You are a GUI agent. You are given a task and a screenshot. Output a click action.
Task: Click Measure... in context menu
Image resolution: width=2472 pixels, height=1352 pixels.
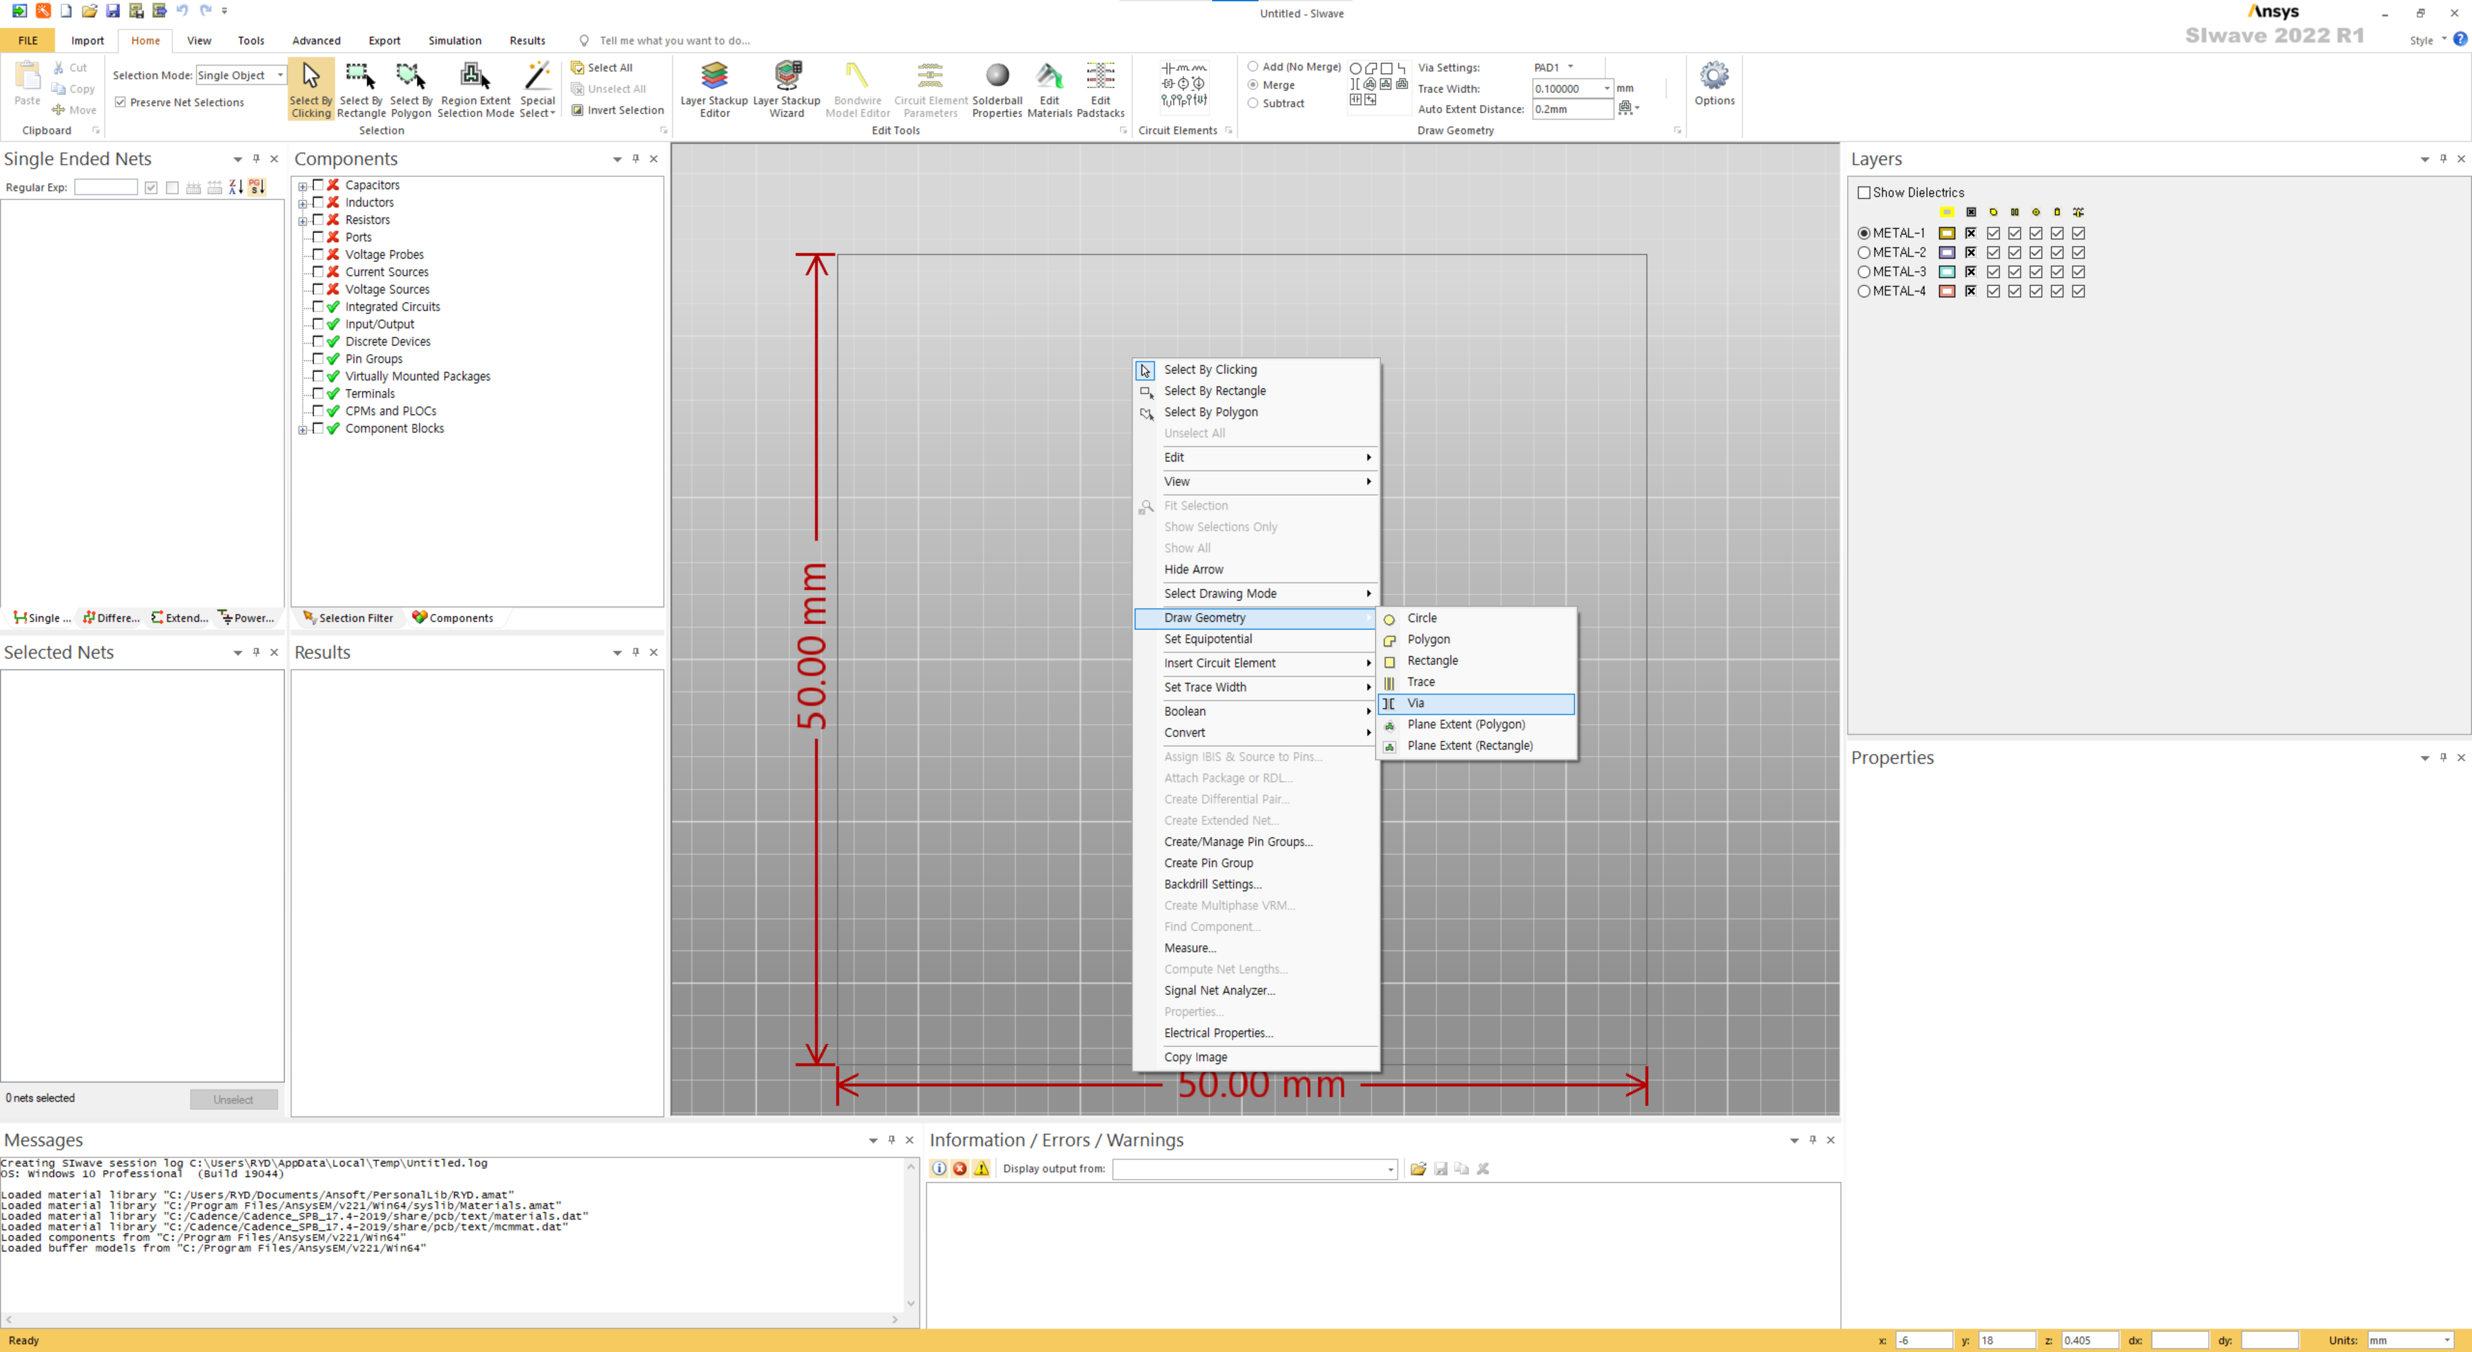coord(1255,948)
